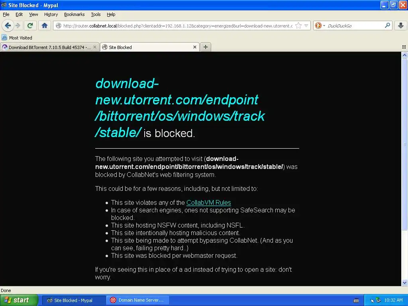
Task: Click the keyboard icon in taskbar
Action: pyautogui.click(x=356, y=300)
